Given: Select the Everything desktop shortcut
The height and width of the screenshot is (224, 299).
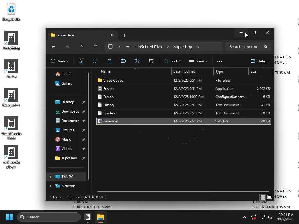Looking at the screenshot, I should [x=11, y=40].
